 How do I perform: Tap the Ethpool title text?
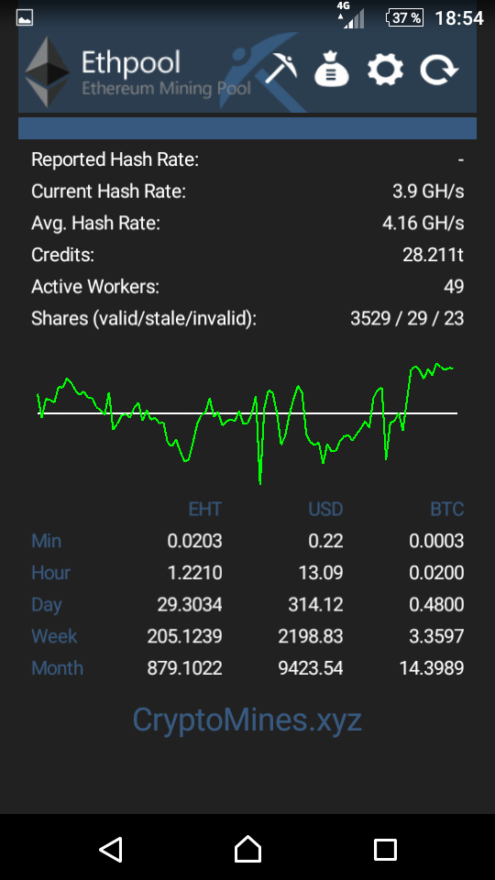click(x=131, y=63)
